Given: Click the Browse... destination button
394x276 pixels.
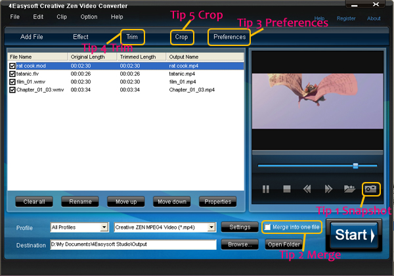Looking at the screenshot, I should tap(240, 244).
